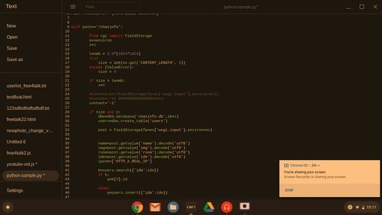Image resolution: width=382 pixels, height=215 pixels.
Task: Open the Chrome OS launcher button
Action: 8,207
